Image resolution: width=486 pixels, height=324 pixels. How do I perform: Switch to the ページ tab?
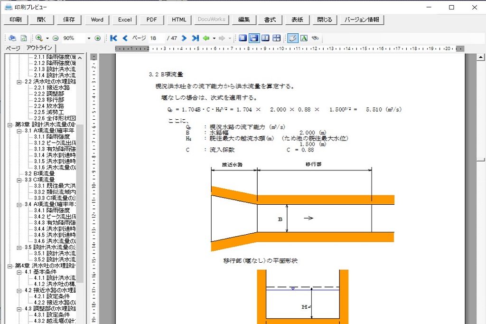[x=13, y=48]
